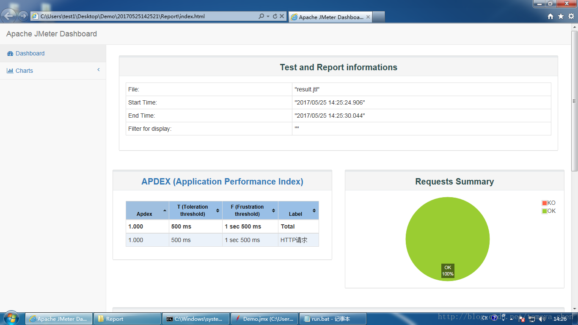Select the "result.jtl" file value
The height and width of the screenshot is (325, 578).
point(307,89)
